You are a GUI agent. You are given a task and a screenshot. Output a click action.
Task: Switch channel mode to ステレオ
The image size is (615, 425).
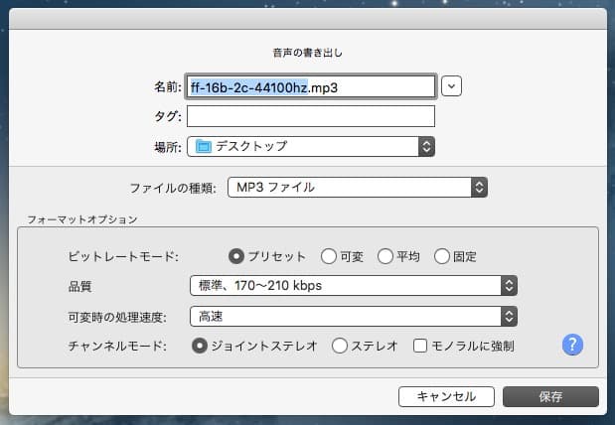pos(339,346)
